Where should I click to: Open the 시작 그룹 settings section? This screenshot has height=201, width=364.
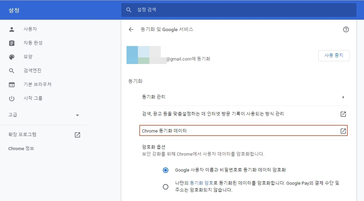pos(33,98)
